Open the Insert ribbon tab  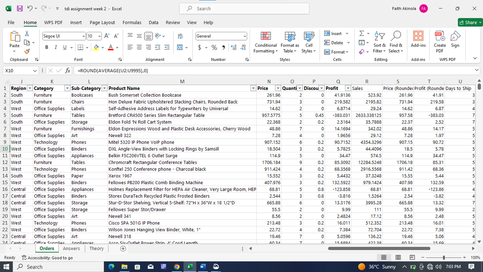[x=76, y=23]
